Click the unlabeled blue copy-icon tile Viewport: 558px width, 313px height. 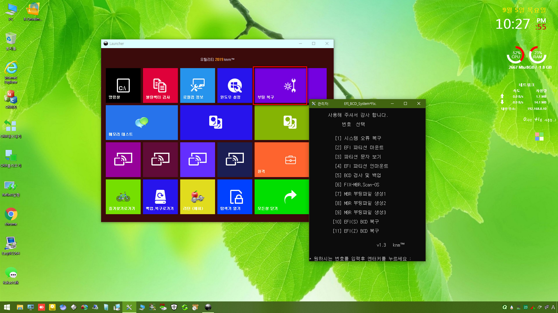coord(216,123)
